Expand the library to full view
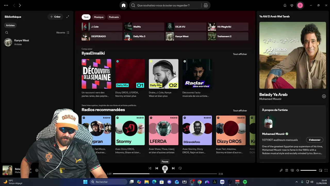Viewport: 330px width, 186px height. tap(68, 17)
